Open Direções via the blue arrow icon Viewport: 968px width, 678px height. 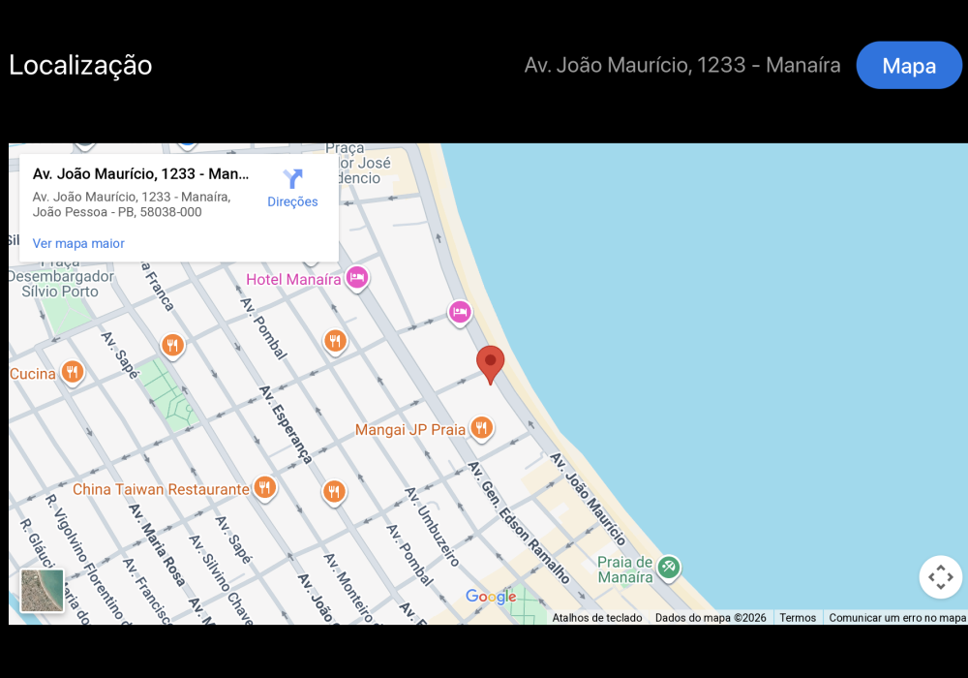[x=292, y=180]
